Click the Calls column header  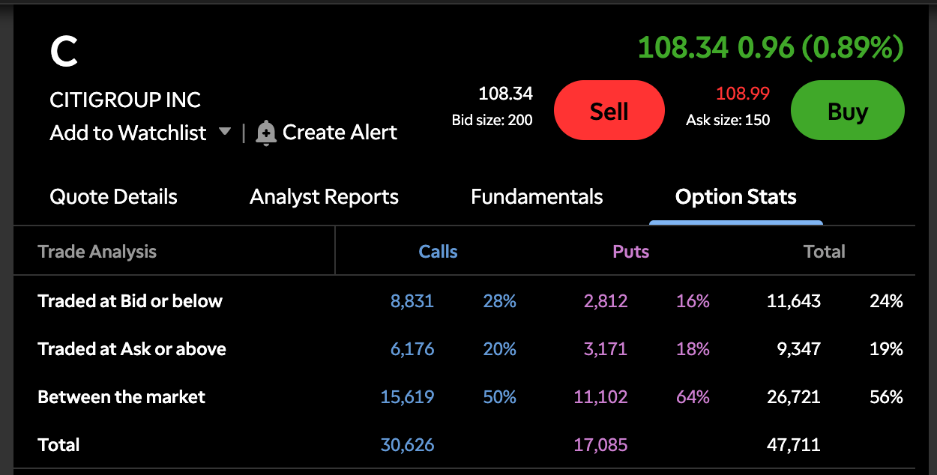438,252
